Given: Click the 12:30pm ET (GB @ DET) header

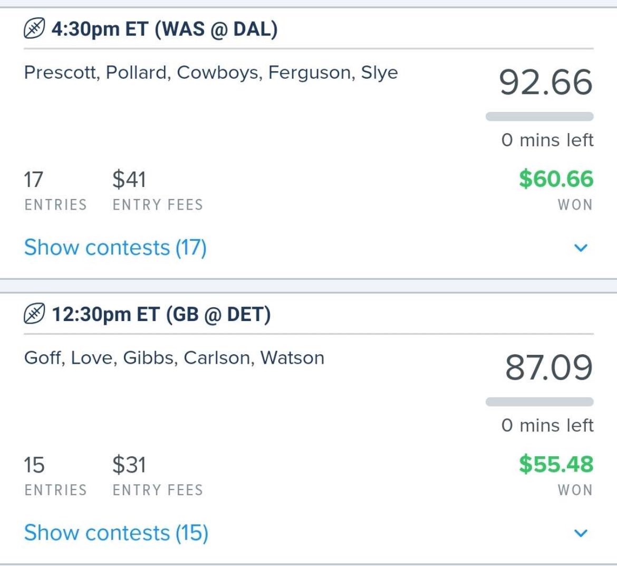Looking at the screenshot, I should click(161, 315).
